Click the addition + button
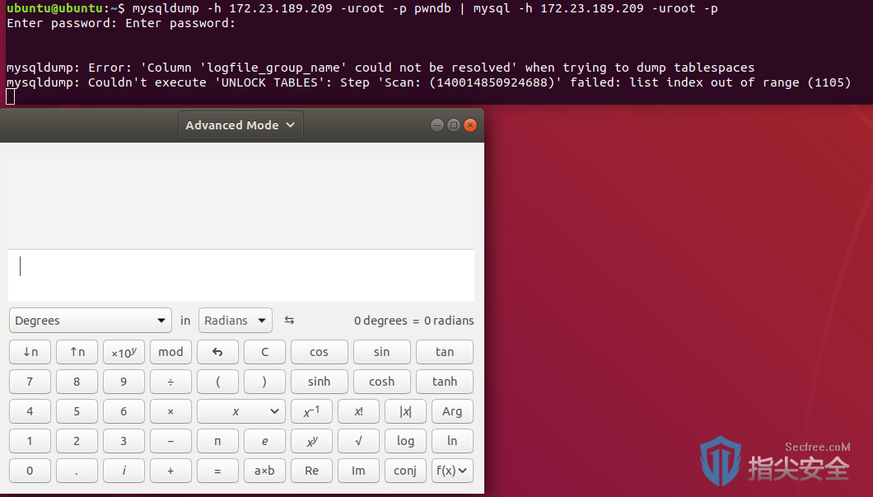Viewport: 873px width, 497px height. pyautogui.click(x=170, y=471)
